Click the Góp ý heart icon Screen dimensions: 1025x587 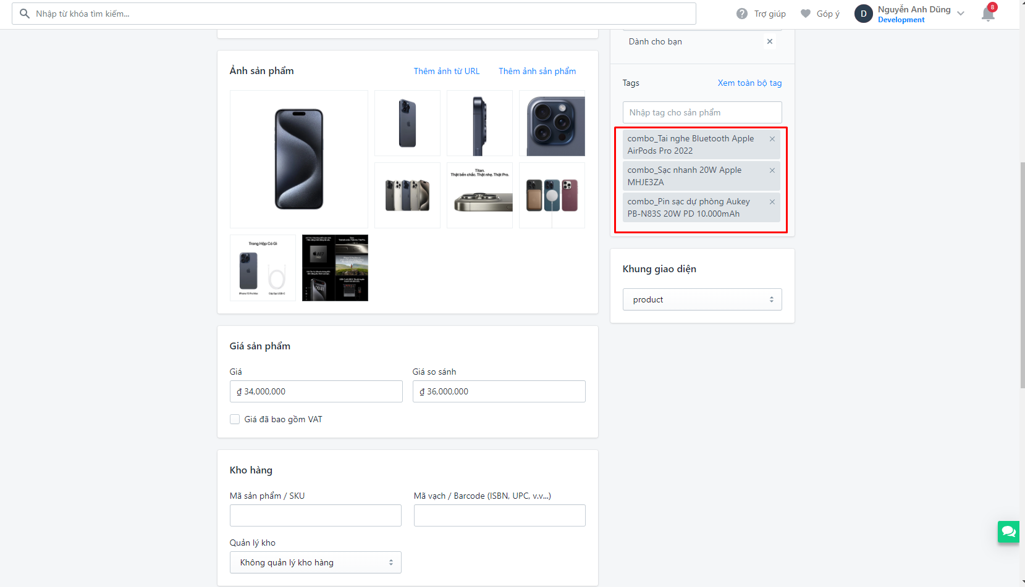point(806,14)
